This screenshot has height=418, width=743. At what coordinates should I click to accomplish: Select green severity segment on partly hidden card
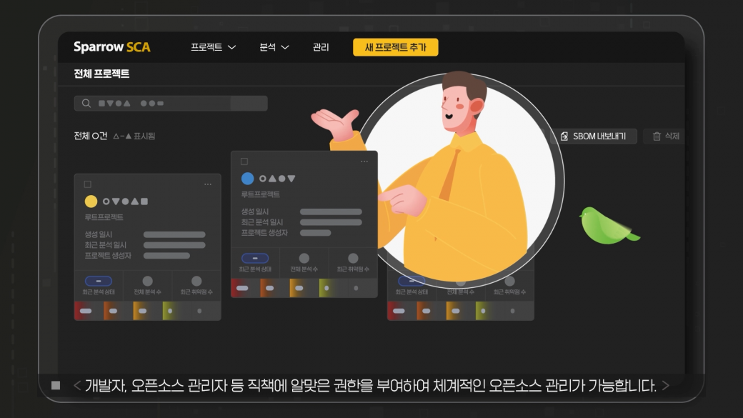[490, 311]
